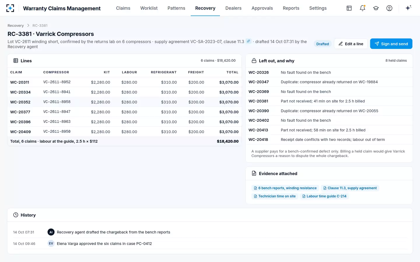Click the link icon beside clause 11.3

coord(249,41)
